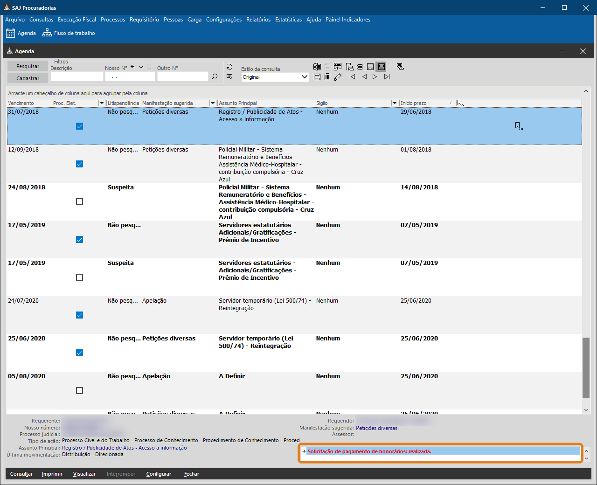Screen dimensions: 597x485
Task: Open the Registro / Publicidade de Atos link
Action: coord(125,448)
